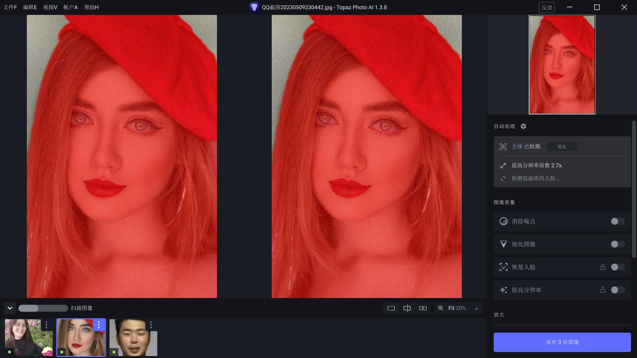Click the subject detection camera icon
637x358 pixels.
503,147
